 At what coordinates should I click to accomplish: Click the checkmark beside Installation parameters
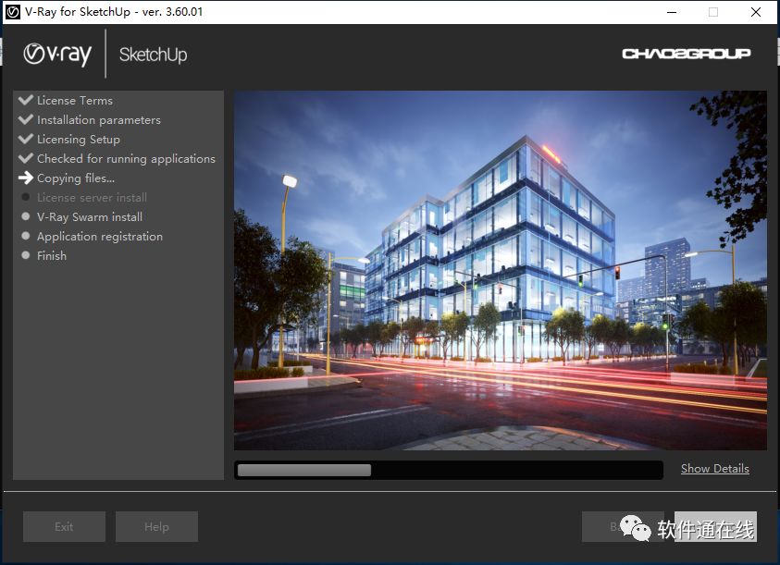click(26, 119)
